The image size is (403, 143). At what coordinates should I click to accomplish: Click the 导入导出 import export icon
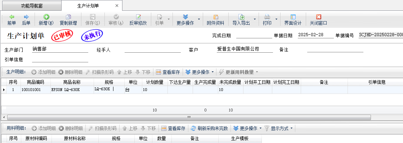241,17
